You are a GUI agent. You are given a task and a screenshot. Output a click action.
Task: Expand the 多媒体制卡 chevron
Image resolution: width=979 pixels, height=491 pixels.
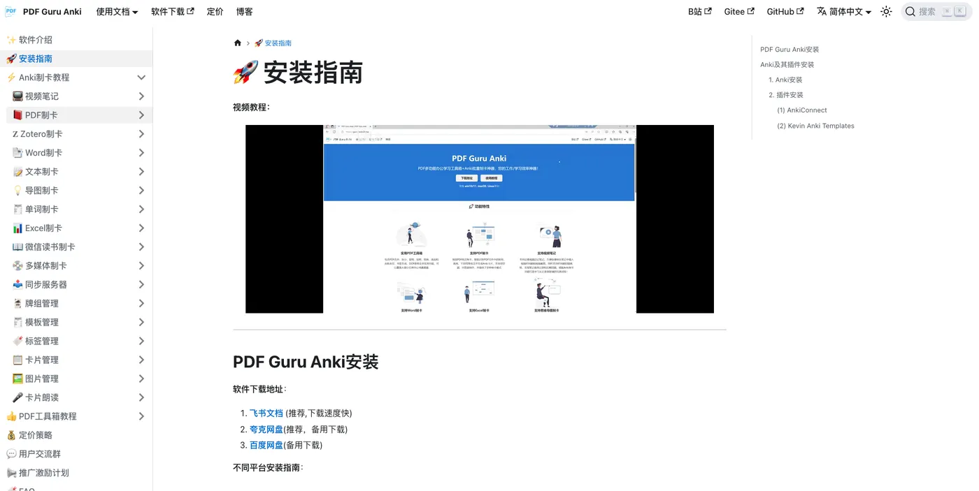[x=141, y=266]
